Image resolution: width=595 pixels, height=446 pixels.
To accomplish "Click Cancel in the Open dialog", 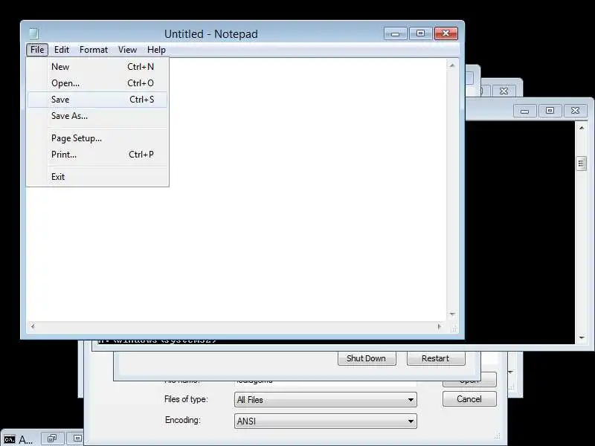I will coord(469,399).
